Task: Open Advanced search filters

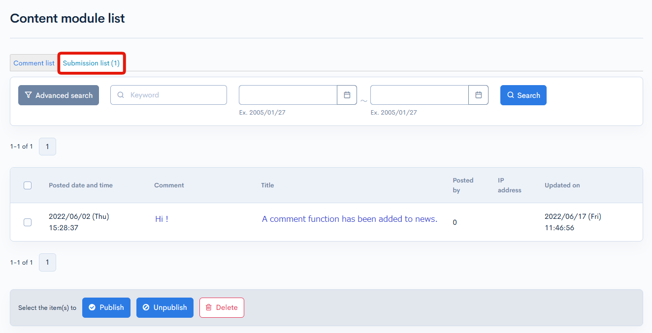Action: 59,95
